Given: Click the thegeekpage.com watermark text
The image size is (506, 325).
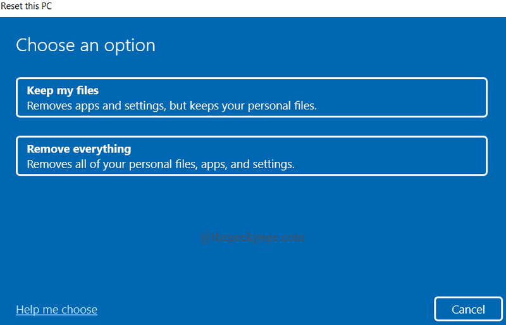Looking at the screenshot, I should click(252, 237).
